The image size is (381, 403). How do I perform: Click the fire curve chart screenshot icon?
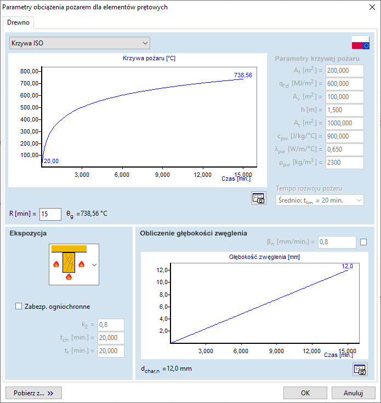(x=258, y=198)
